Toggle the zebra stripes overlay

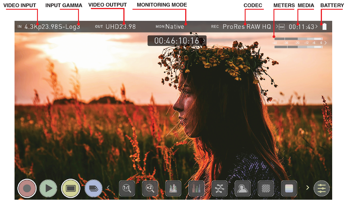[x=266, y=188]
